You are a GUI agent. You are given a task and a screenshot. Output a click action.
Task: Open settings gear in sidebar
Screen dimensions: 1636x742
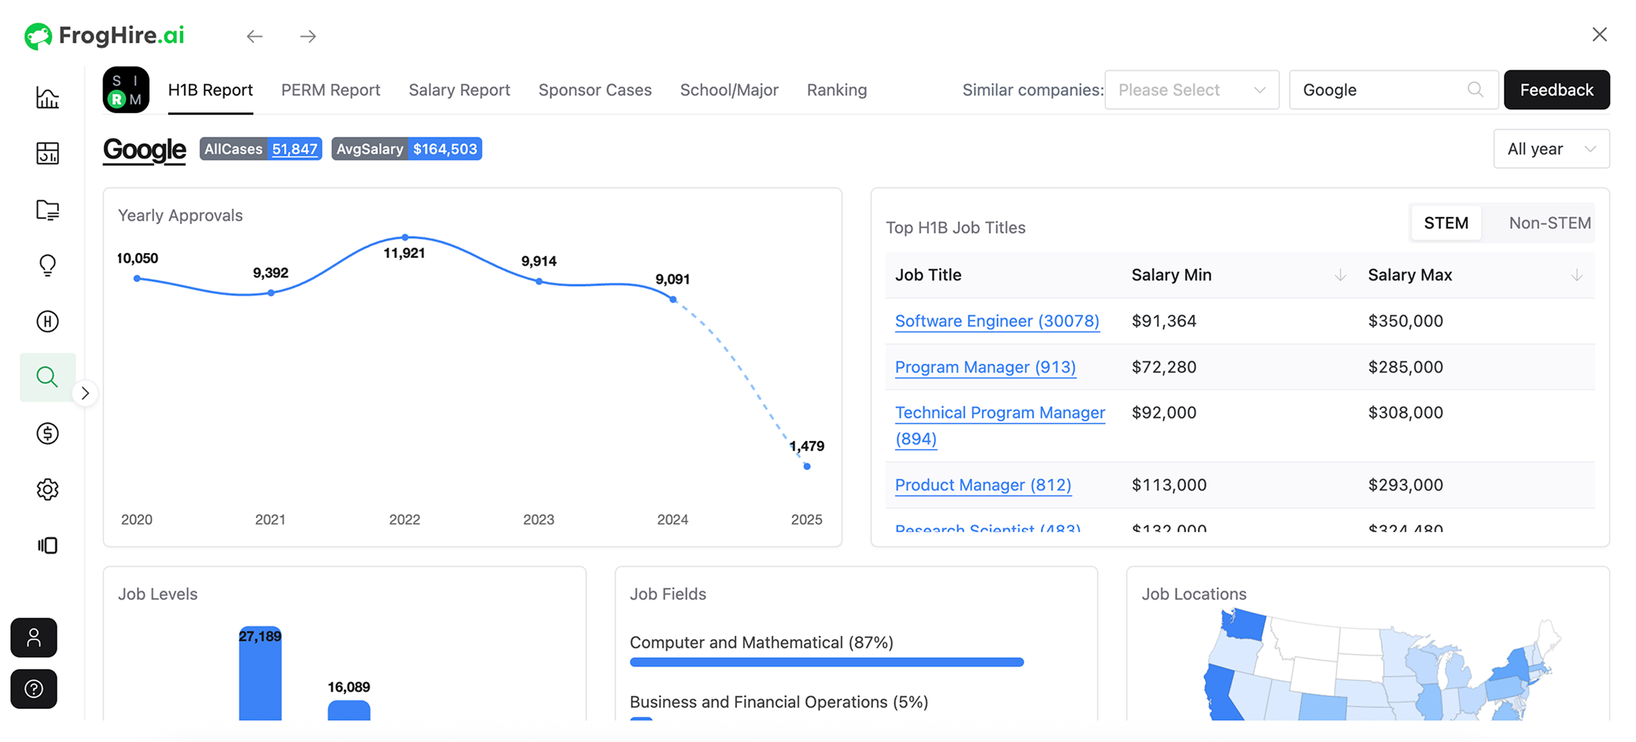tap(47, 490)
